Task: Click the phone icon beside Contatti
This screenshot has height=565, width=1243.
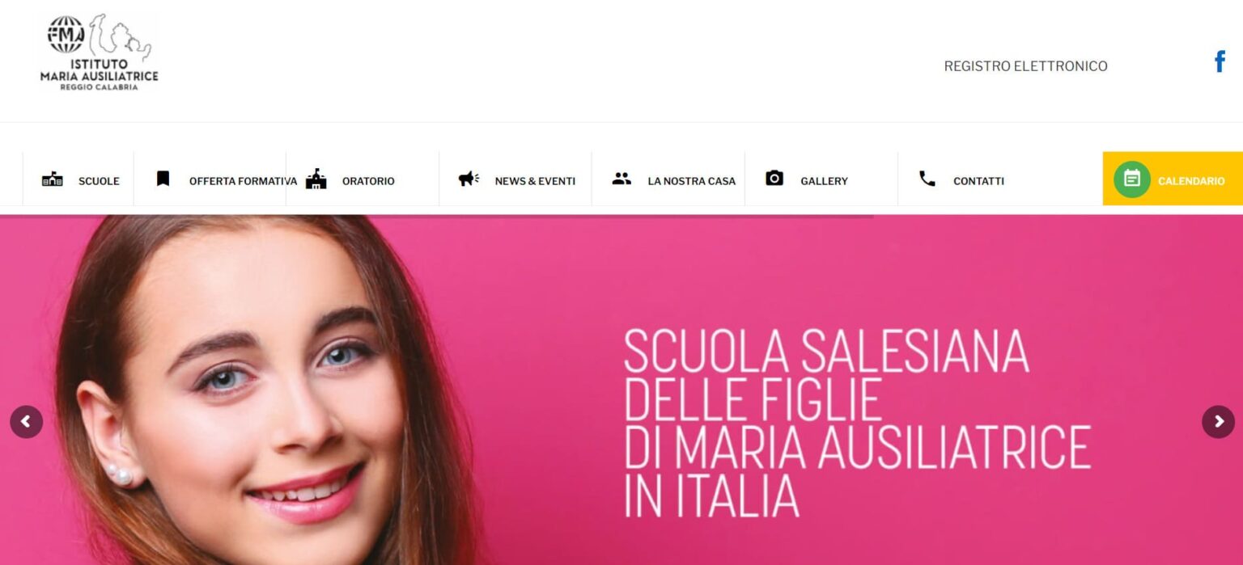Action: click(927, 179)
